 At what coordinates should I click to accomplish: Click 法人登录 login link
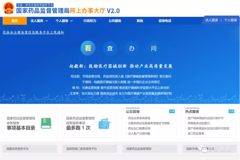click(x=211, y=20)
